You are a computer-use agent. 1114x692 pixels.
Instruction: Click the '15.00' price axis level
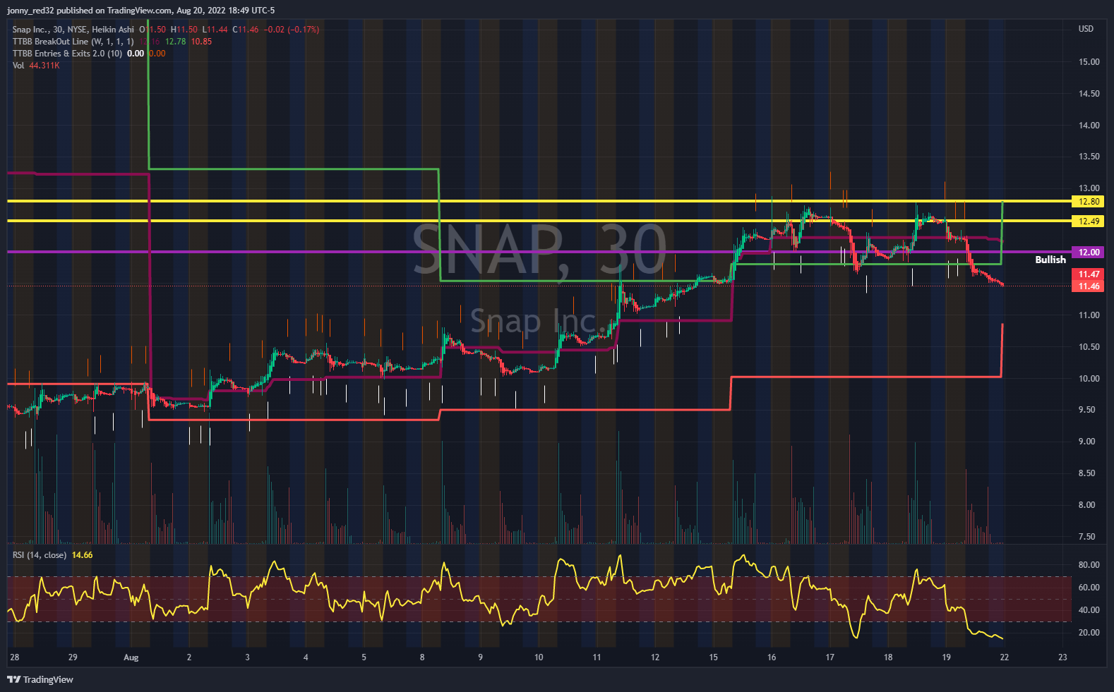pyautogui.click(x=1089, y=62)
